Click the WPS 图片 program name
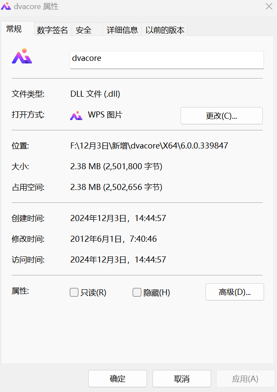Image resolution: width=277 pixels, height=392 pixels. tap(105, 115)
